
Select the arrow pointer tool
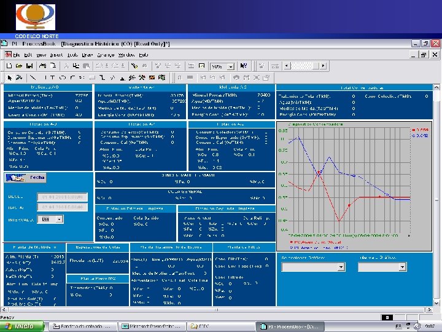[9, 77]
